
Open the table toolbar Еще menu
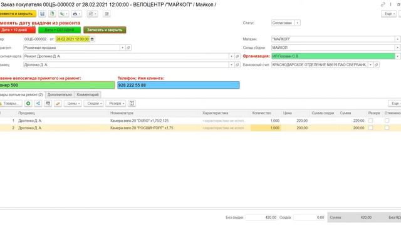[395, 103]
